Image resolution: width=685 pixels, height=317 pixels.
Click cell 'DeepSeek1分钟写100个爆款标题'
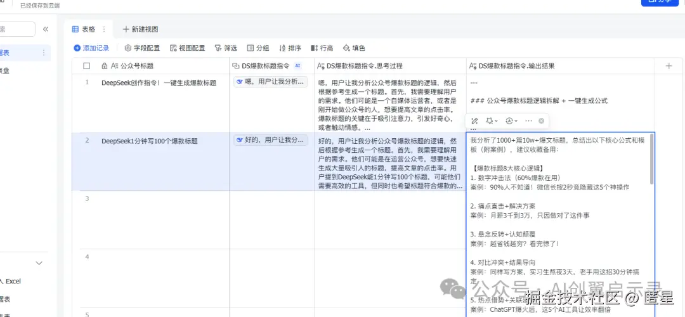(150, 141)
